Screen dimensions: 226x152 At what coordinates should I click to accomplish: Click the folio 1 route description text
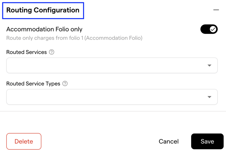pos(74,38)
